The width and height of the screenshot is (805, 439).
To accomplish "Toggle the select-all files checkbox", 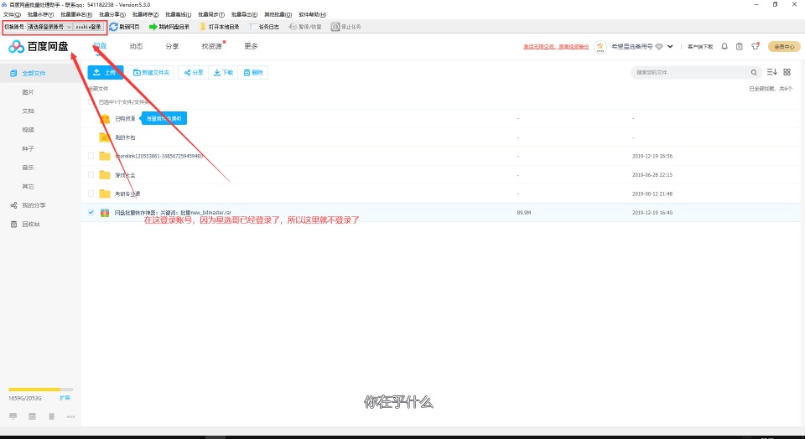I will click(x=91, y=102).
